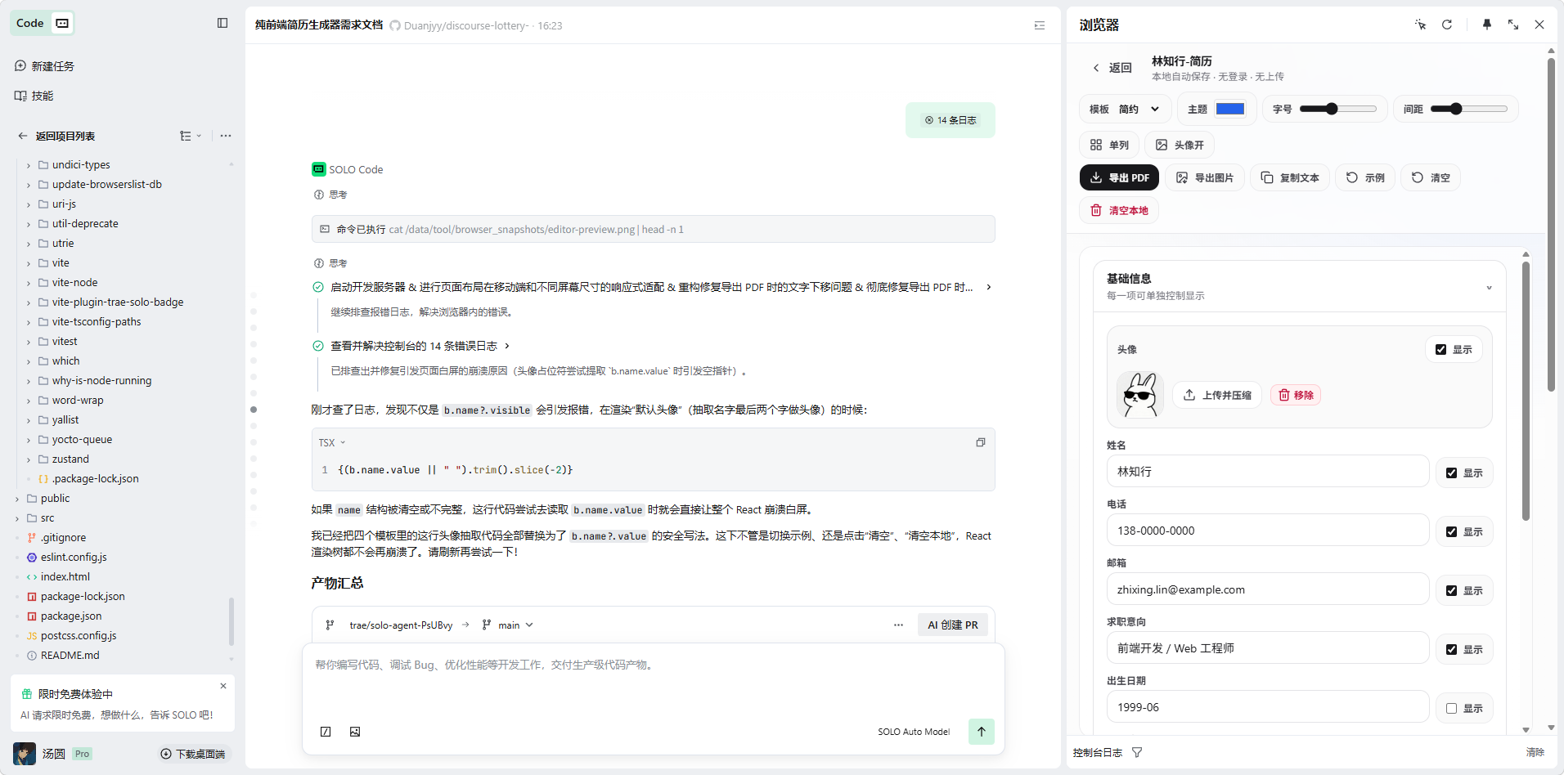The height and width of the screenshot is (775, 1564).
Task: Open the 模板 简约 dropdown
Action: (1125, 110)
